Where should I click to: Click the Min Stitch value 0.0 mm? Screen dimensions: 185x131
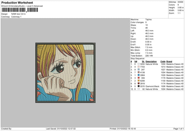click(x=149, y=50)
